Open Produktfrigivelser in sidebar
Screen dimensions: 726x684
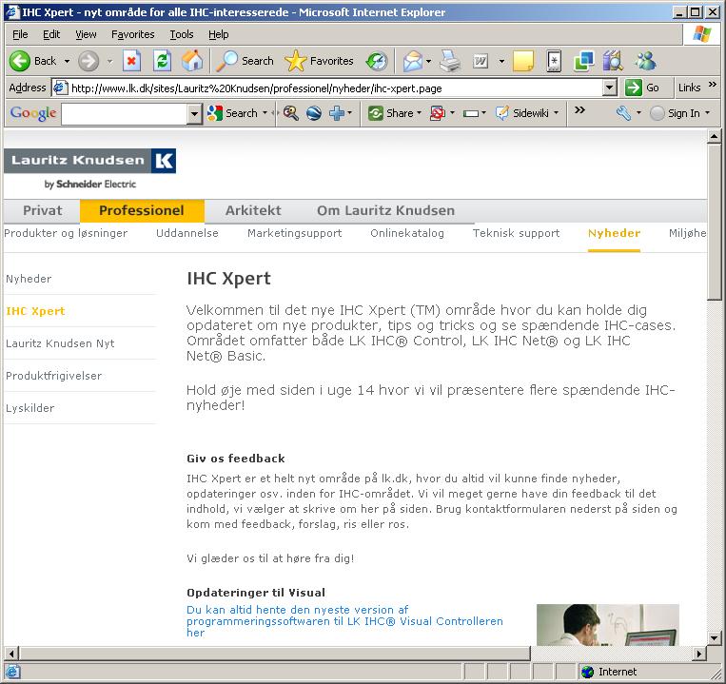[53, 376]
